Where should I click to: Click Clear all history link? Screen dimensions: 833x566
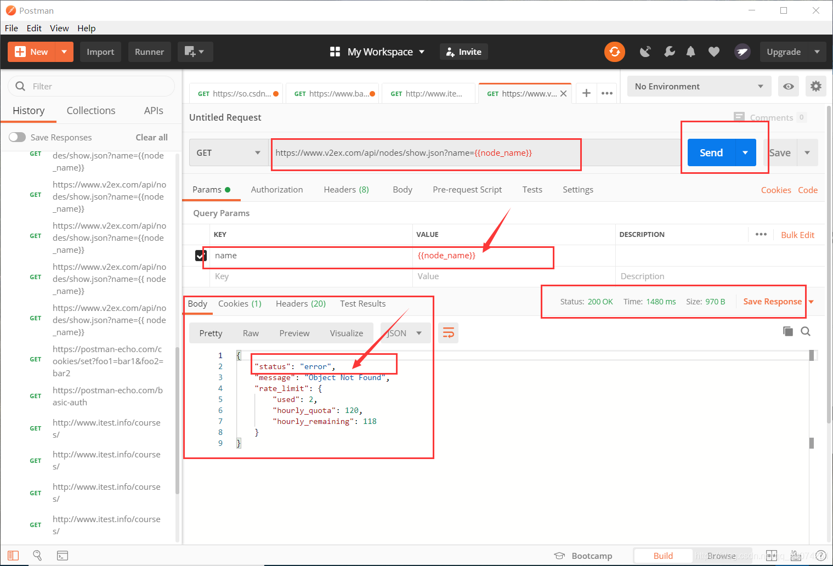pyautogui.click(x=152, y=137)
